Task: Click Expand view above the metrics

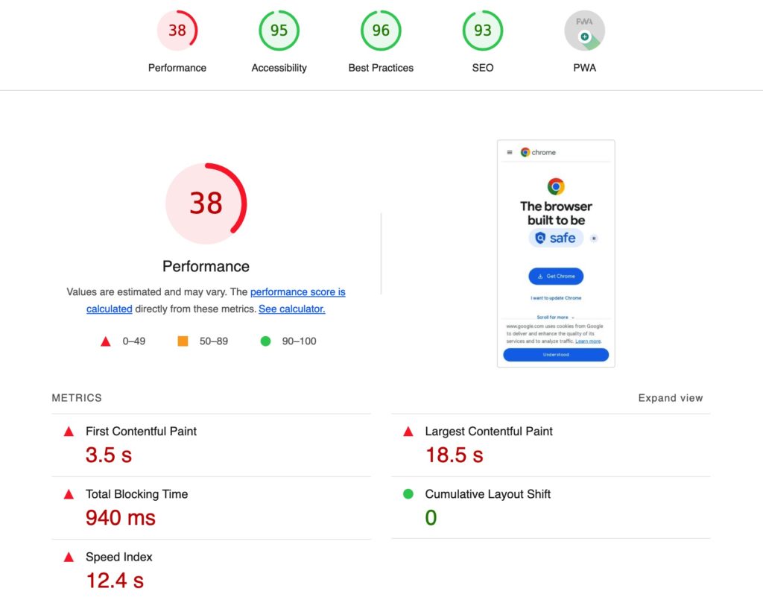Action: click(670, 398)
